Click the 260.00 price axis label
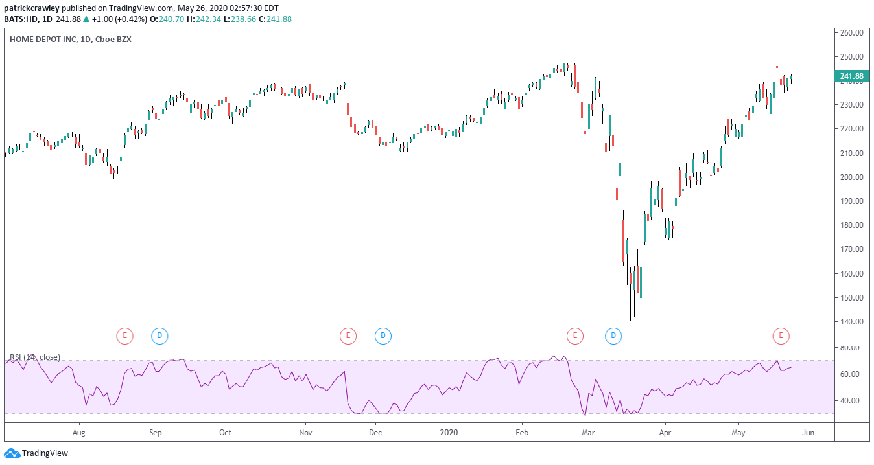Screen dimensions: 874x465 (x=851, y=32)
